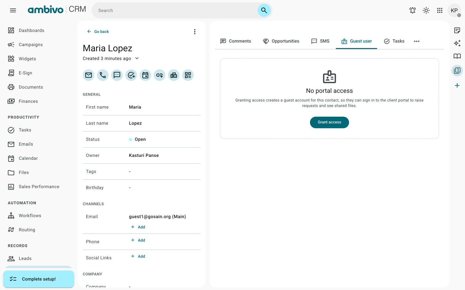Start a call with the phone icon
The height and width of the screenshot is (290, 465).
click(x=103, y=75)
